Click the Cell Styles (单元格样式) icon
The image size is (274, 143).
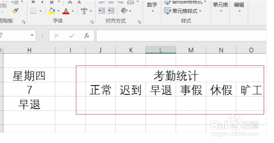(168, 11)
